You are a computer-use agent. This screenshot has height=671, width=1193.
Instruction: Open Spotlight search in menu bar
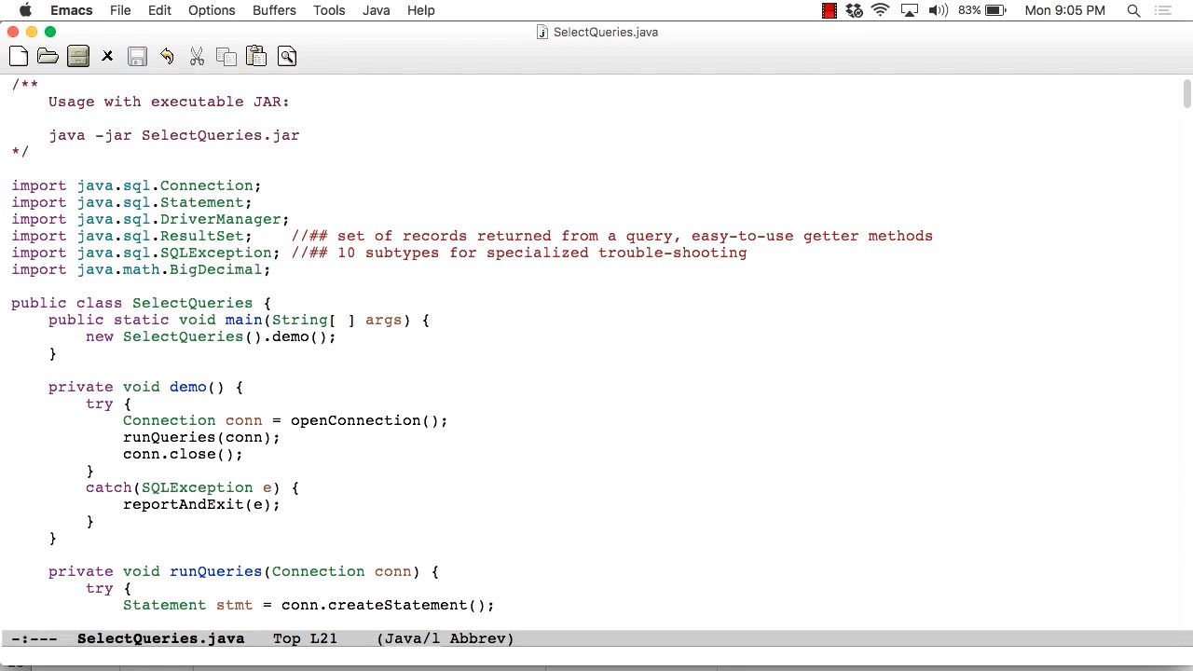point(1133,10)
